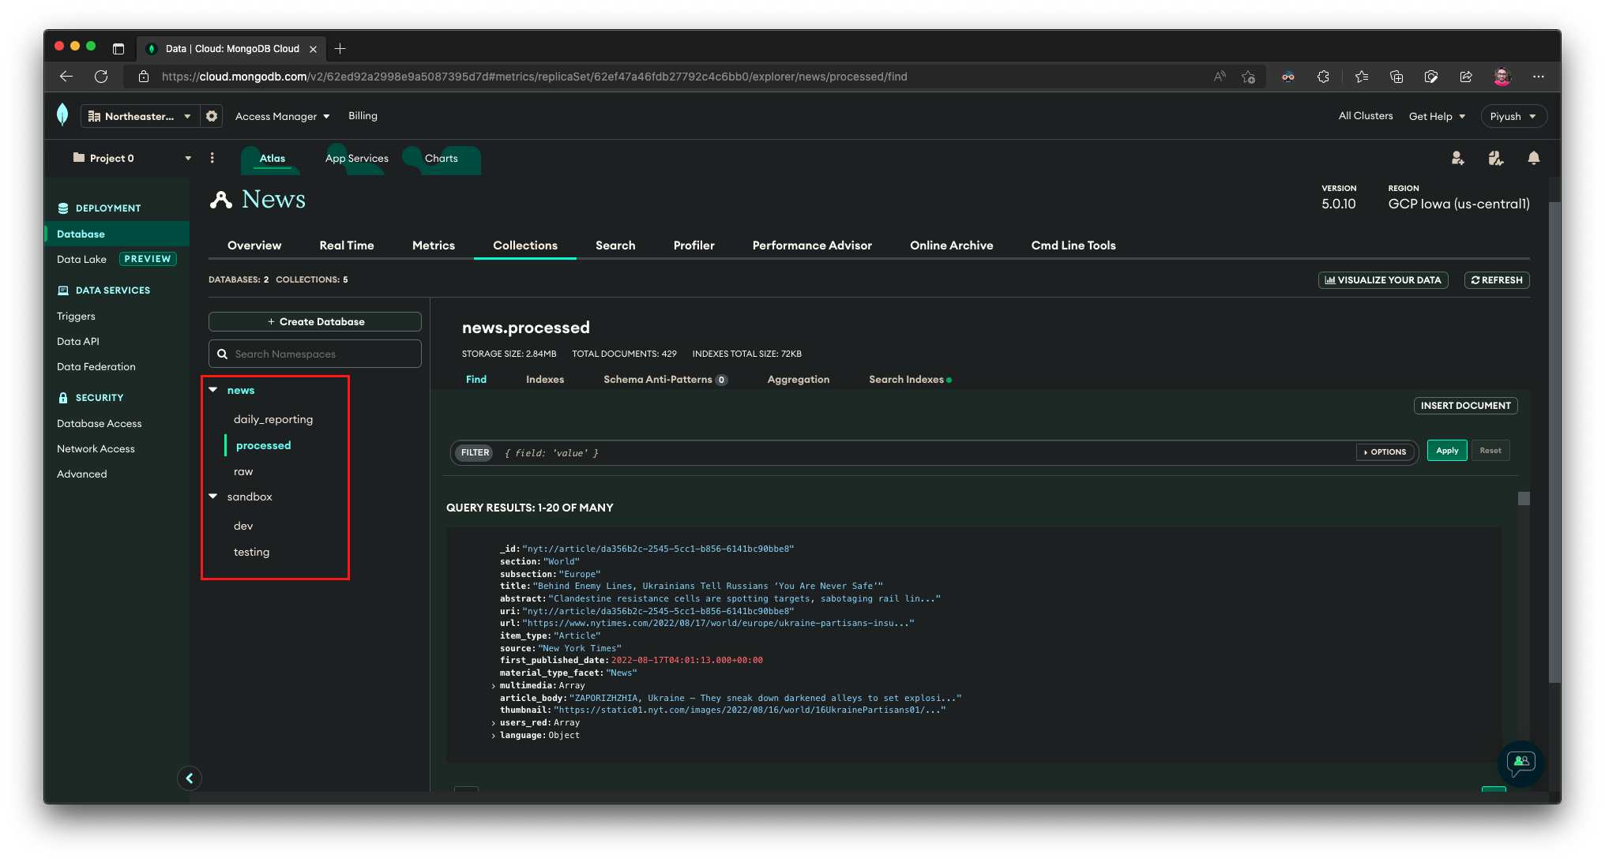The width and height of the screenshot is (1605, 862).
Task: Open the support chat bubble
Action: click(1520, 763)
